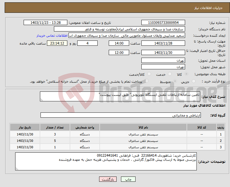Click the remaining days field showing 4

pos(87,43)
